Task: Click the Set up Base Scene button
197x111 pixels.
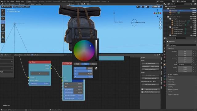Action: pos(151,64)
